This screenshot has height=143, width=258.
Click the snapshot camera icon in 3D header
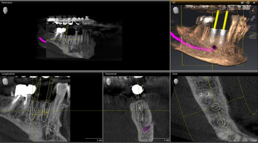pos(242,2)
